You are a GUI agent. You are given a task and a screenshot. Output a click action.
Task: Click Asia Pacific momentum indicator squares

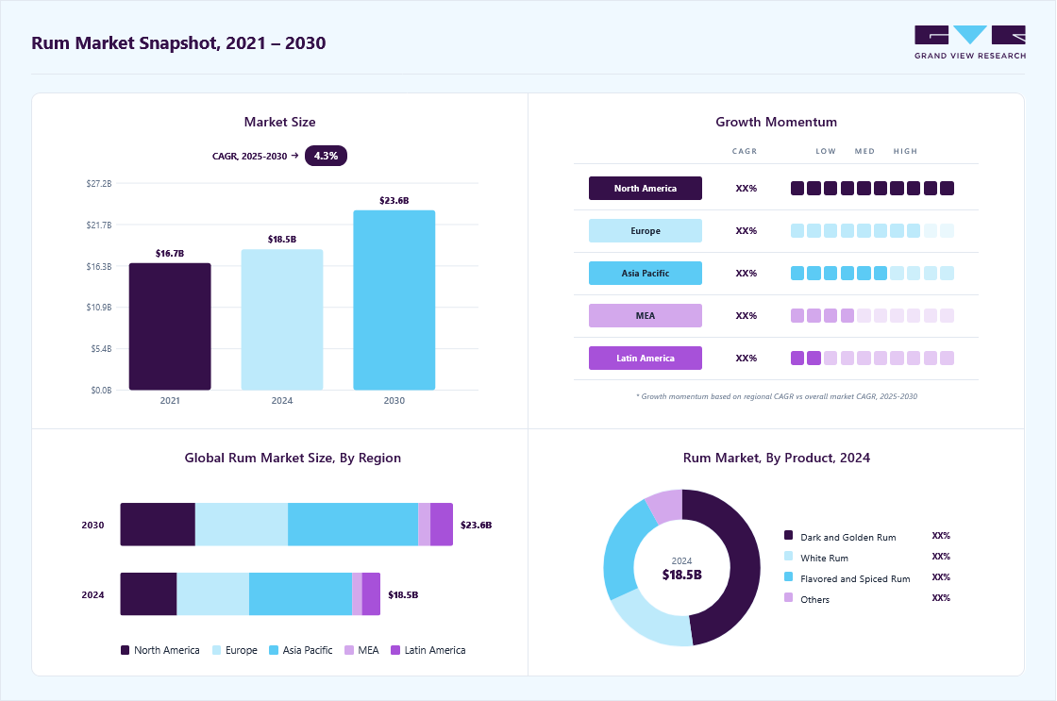872,273
